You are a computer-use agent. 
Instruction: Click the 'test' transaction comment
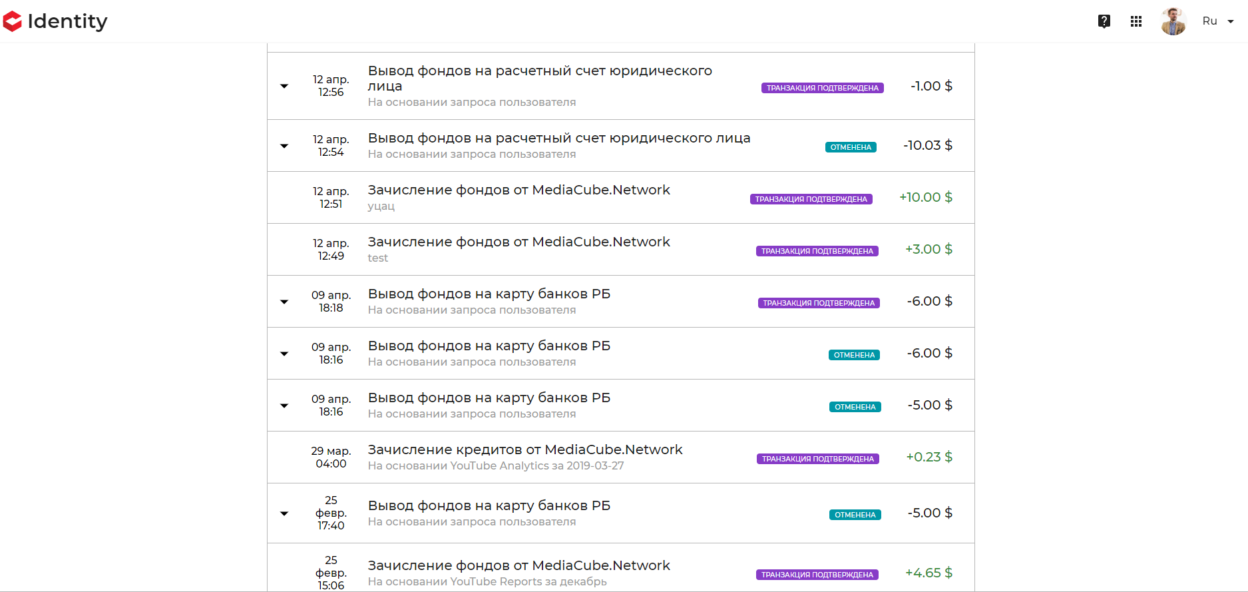(378, 258)
